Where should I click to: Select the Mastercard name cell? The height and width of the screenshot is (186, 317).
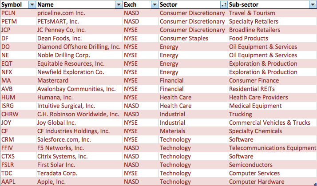point(79,80)
